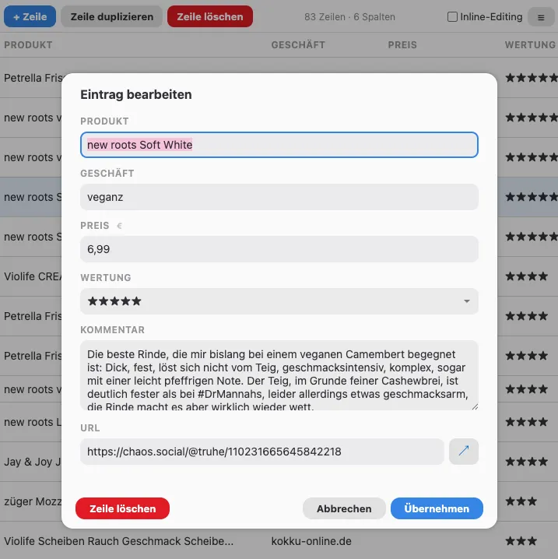Click Zeile duplizieren in the toolbar
The image size is (558, 559).
112,16
